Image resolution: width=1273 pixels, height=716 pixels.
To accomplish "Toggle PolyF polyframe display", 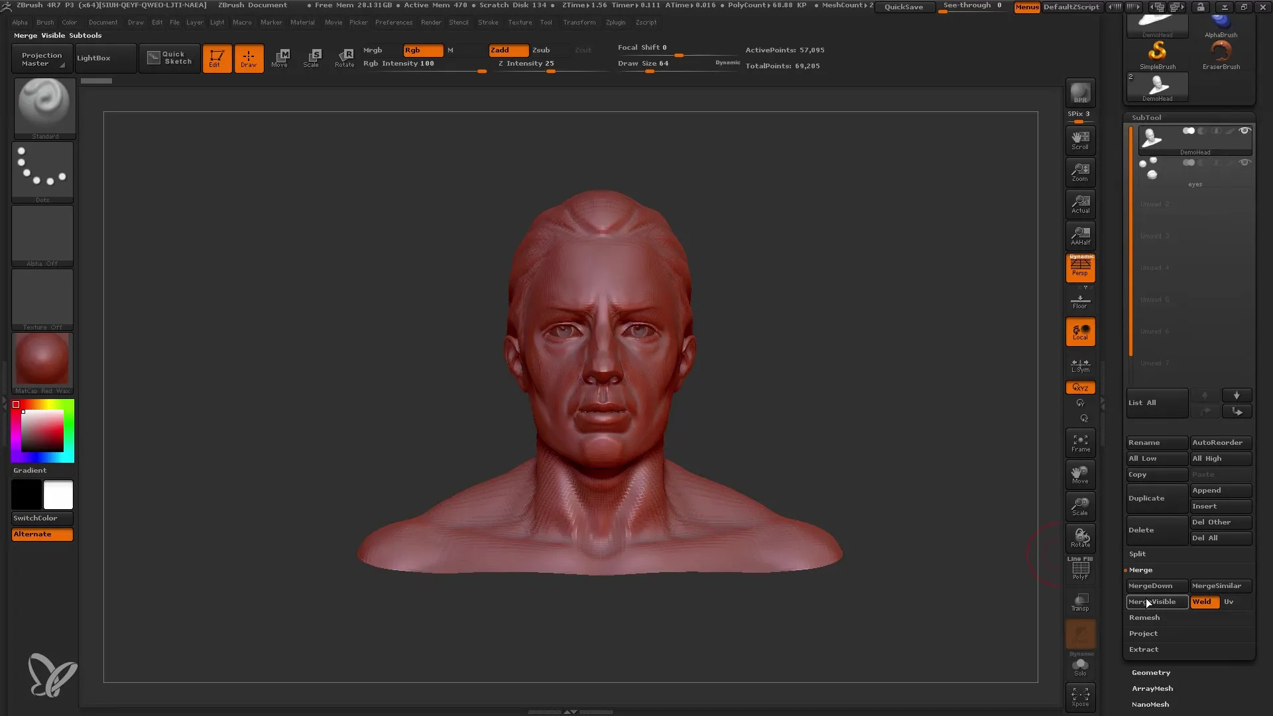I will coord(1080,569).
